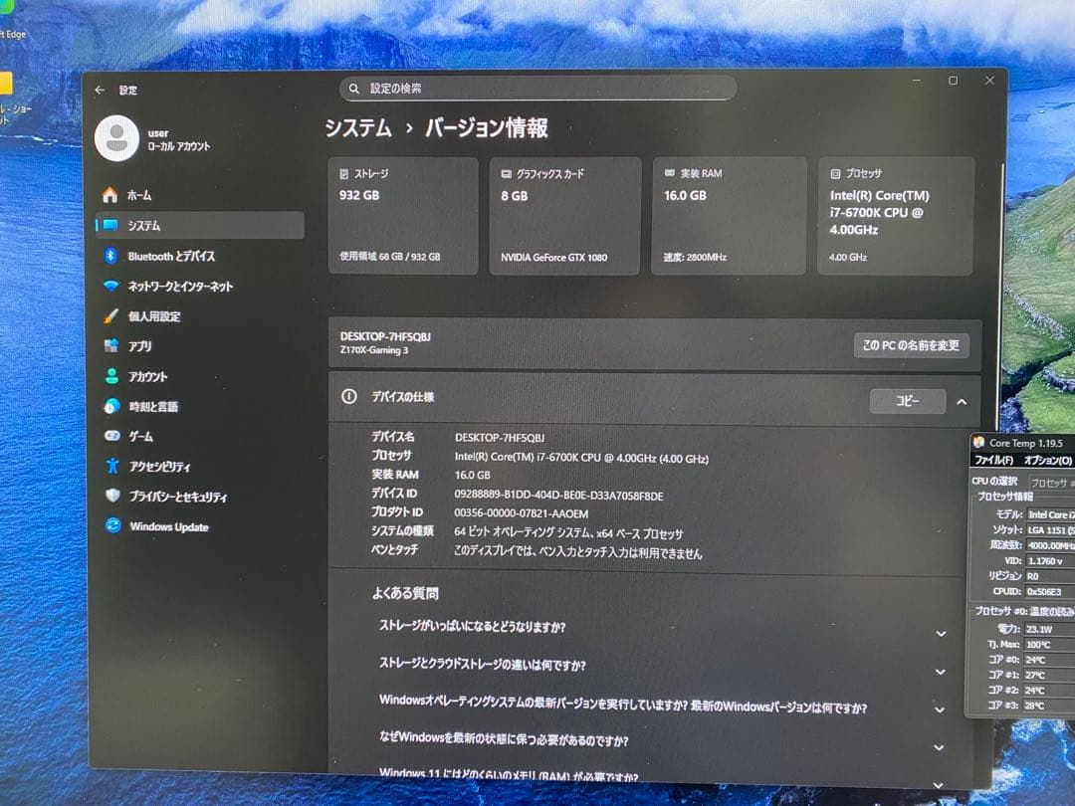
Task: Click the Privacy & security shield icon
Action: (x=113, y=496)
